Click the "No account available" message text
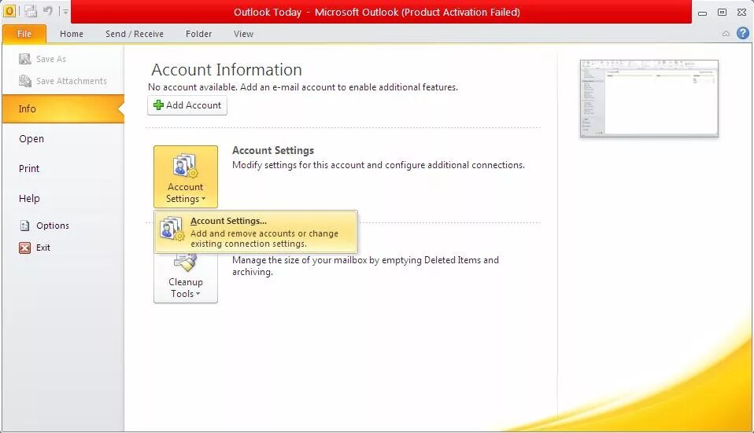Viewport: 754px width, 433px height. (x=303, y=87)
